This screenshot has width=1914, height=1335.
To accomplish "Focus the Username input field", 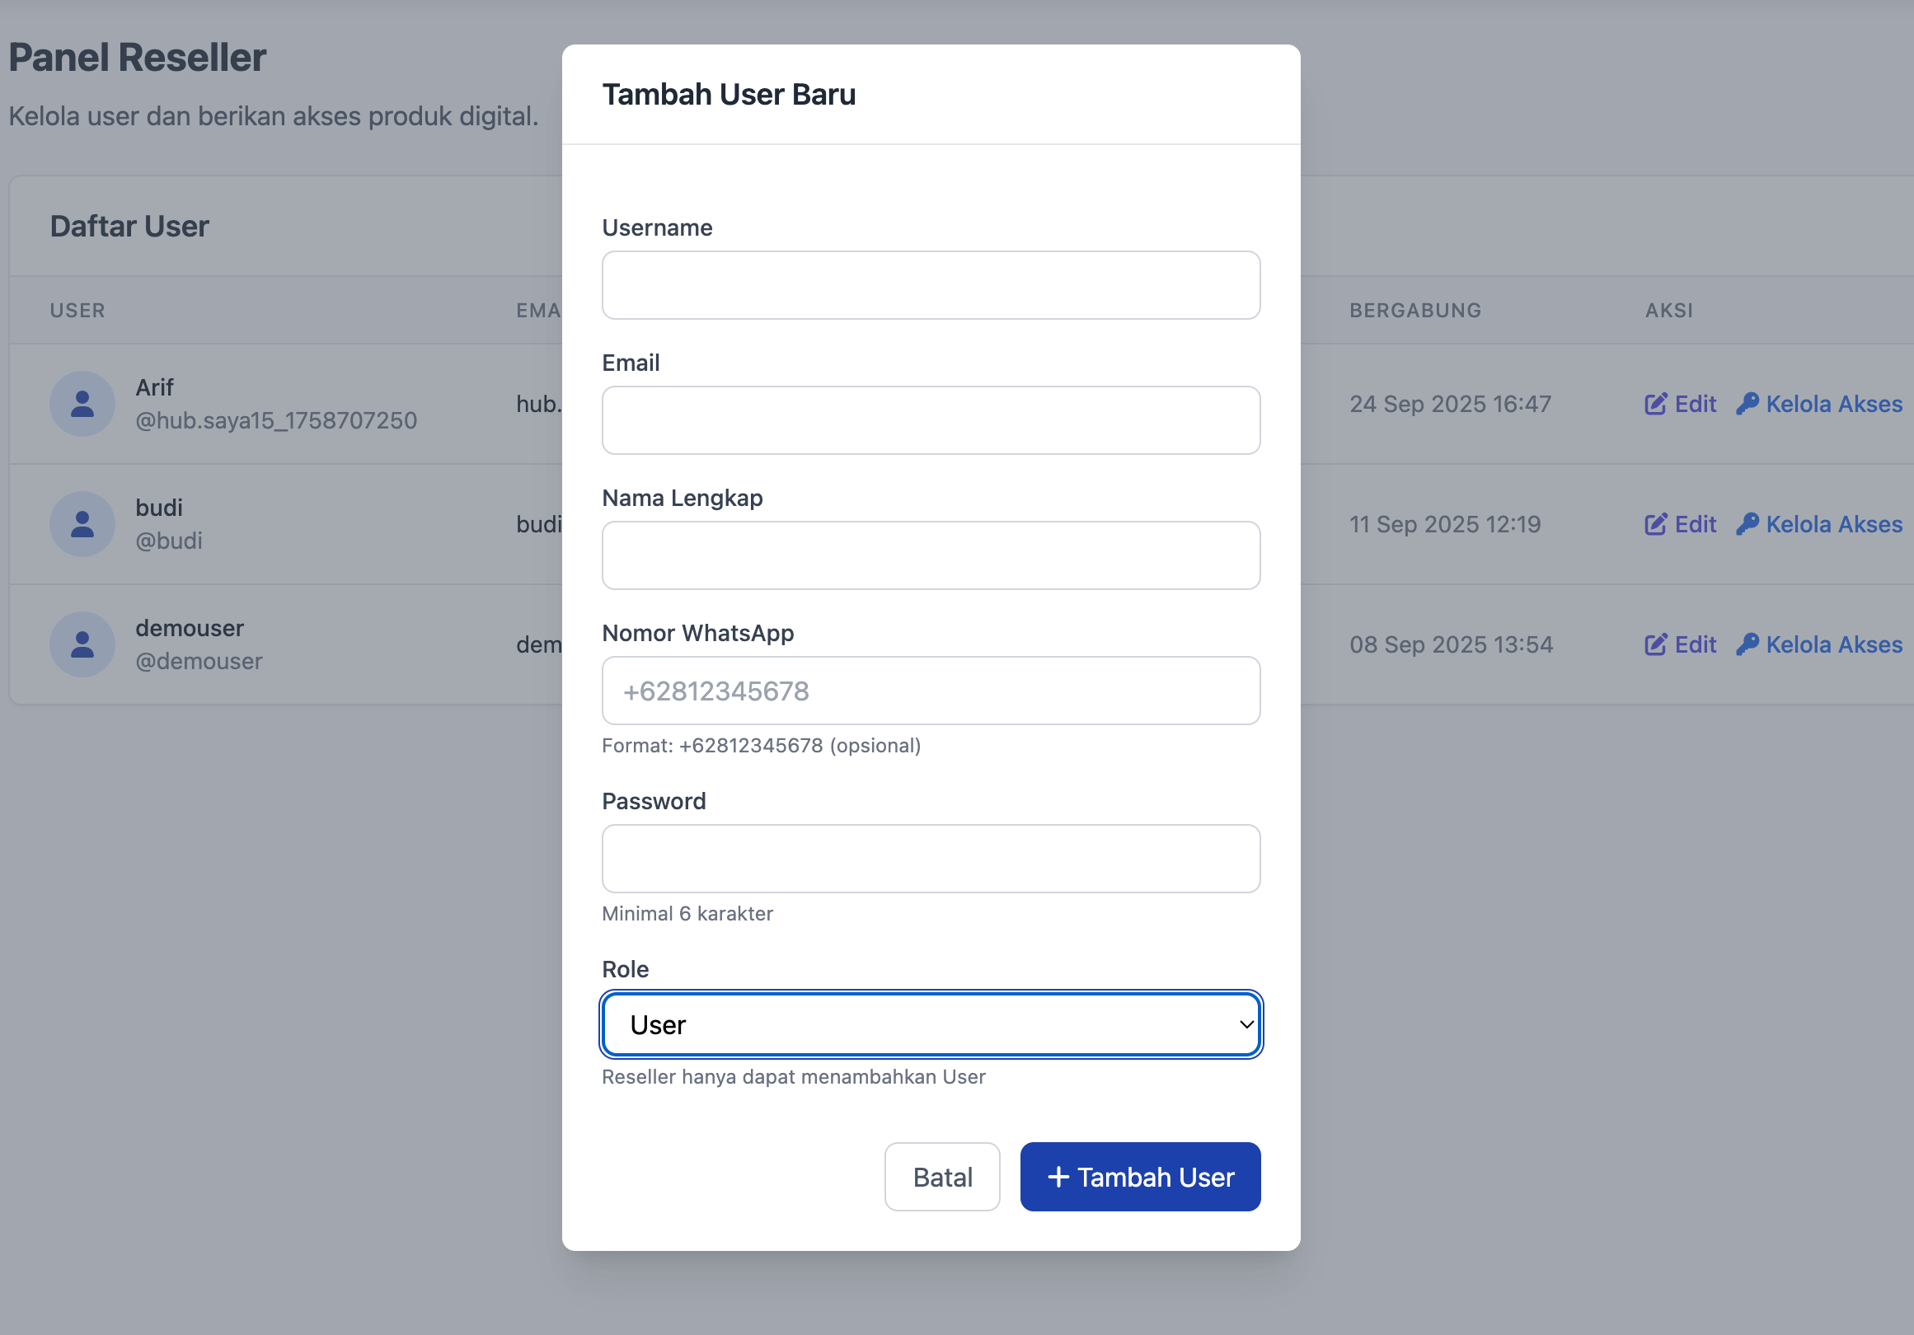I will (x=931, y=285).
